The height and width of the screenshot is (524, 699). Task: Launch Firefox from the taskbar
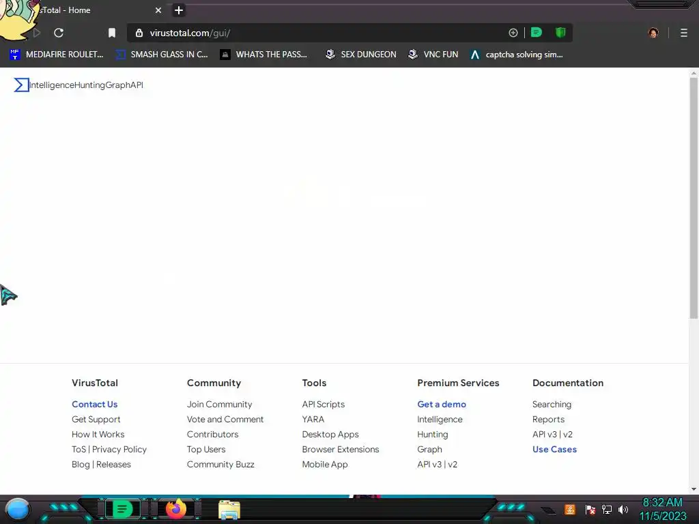click(176, 509)
